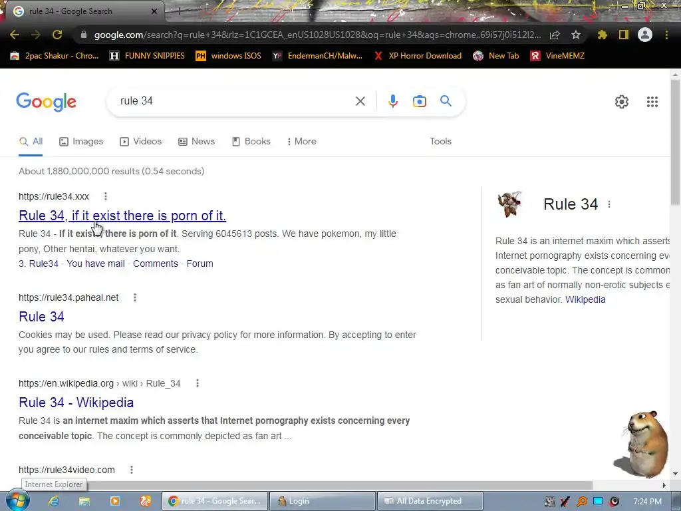Follow the Wikipedia link in the knowledge panel
681x511 pixels.
(585, 300)
